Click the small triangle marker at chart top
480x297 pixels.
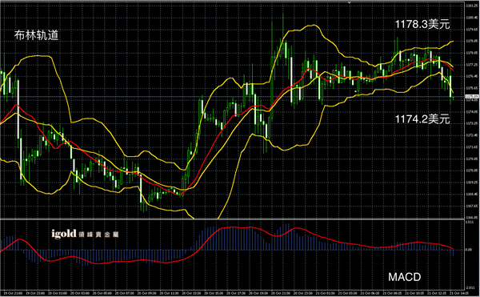coord(350,2)
